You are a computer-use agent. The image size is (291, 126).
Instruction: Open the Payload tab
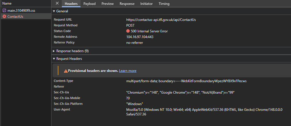pos(89,4)
